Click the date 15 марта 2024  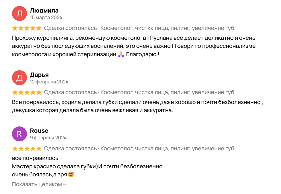(x=46, y=18)
